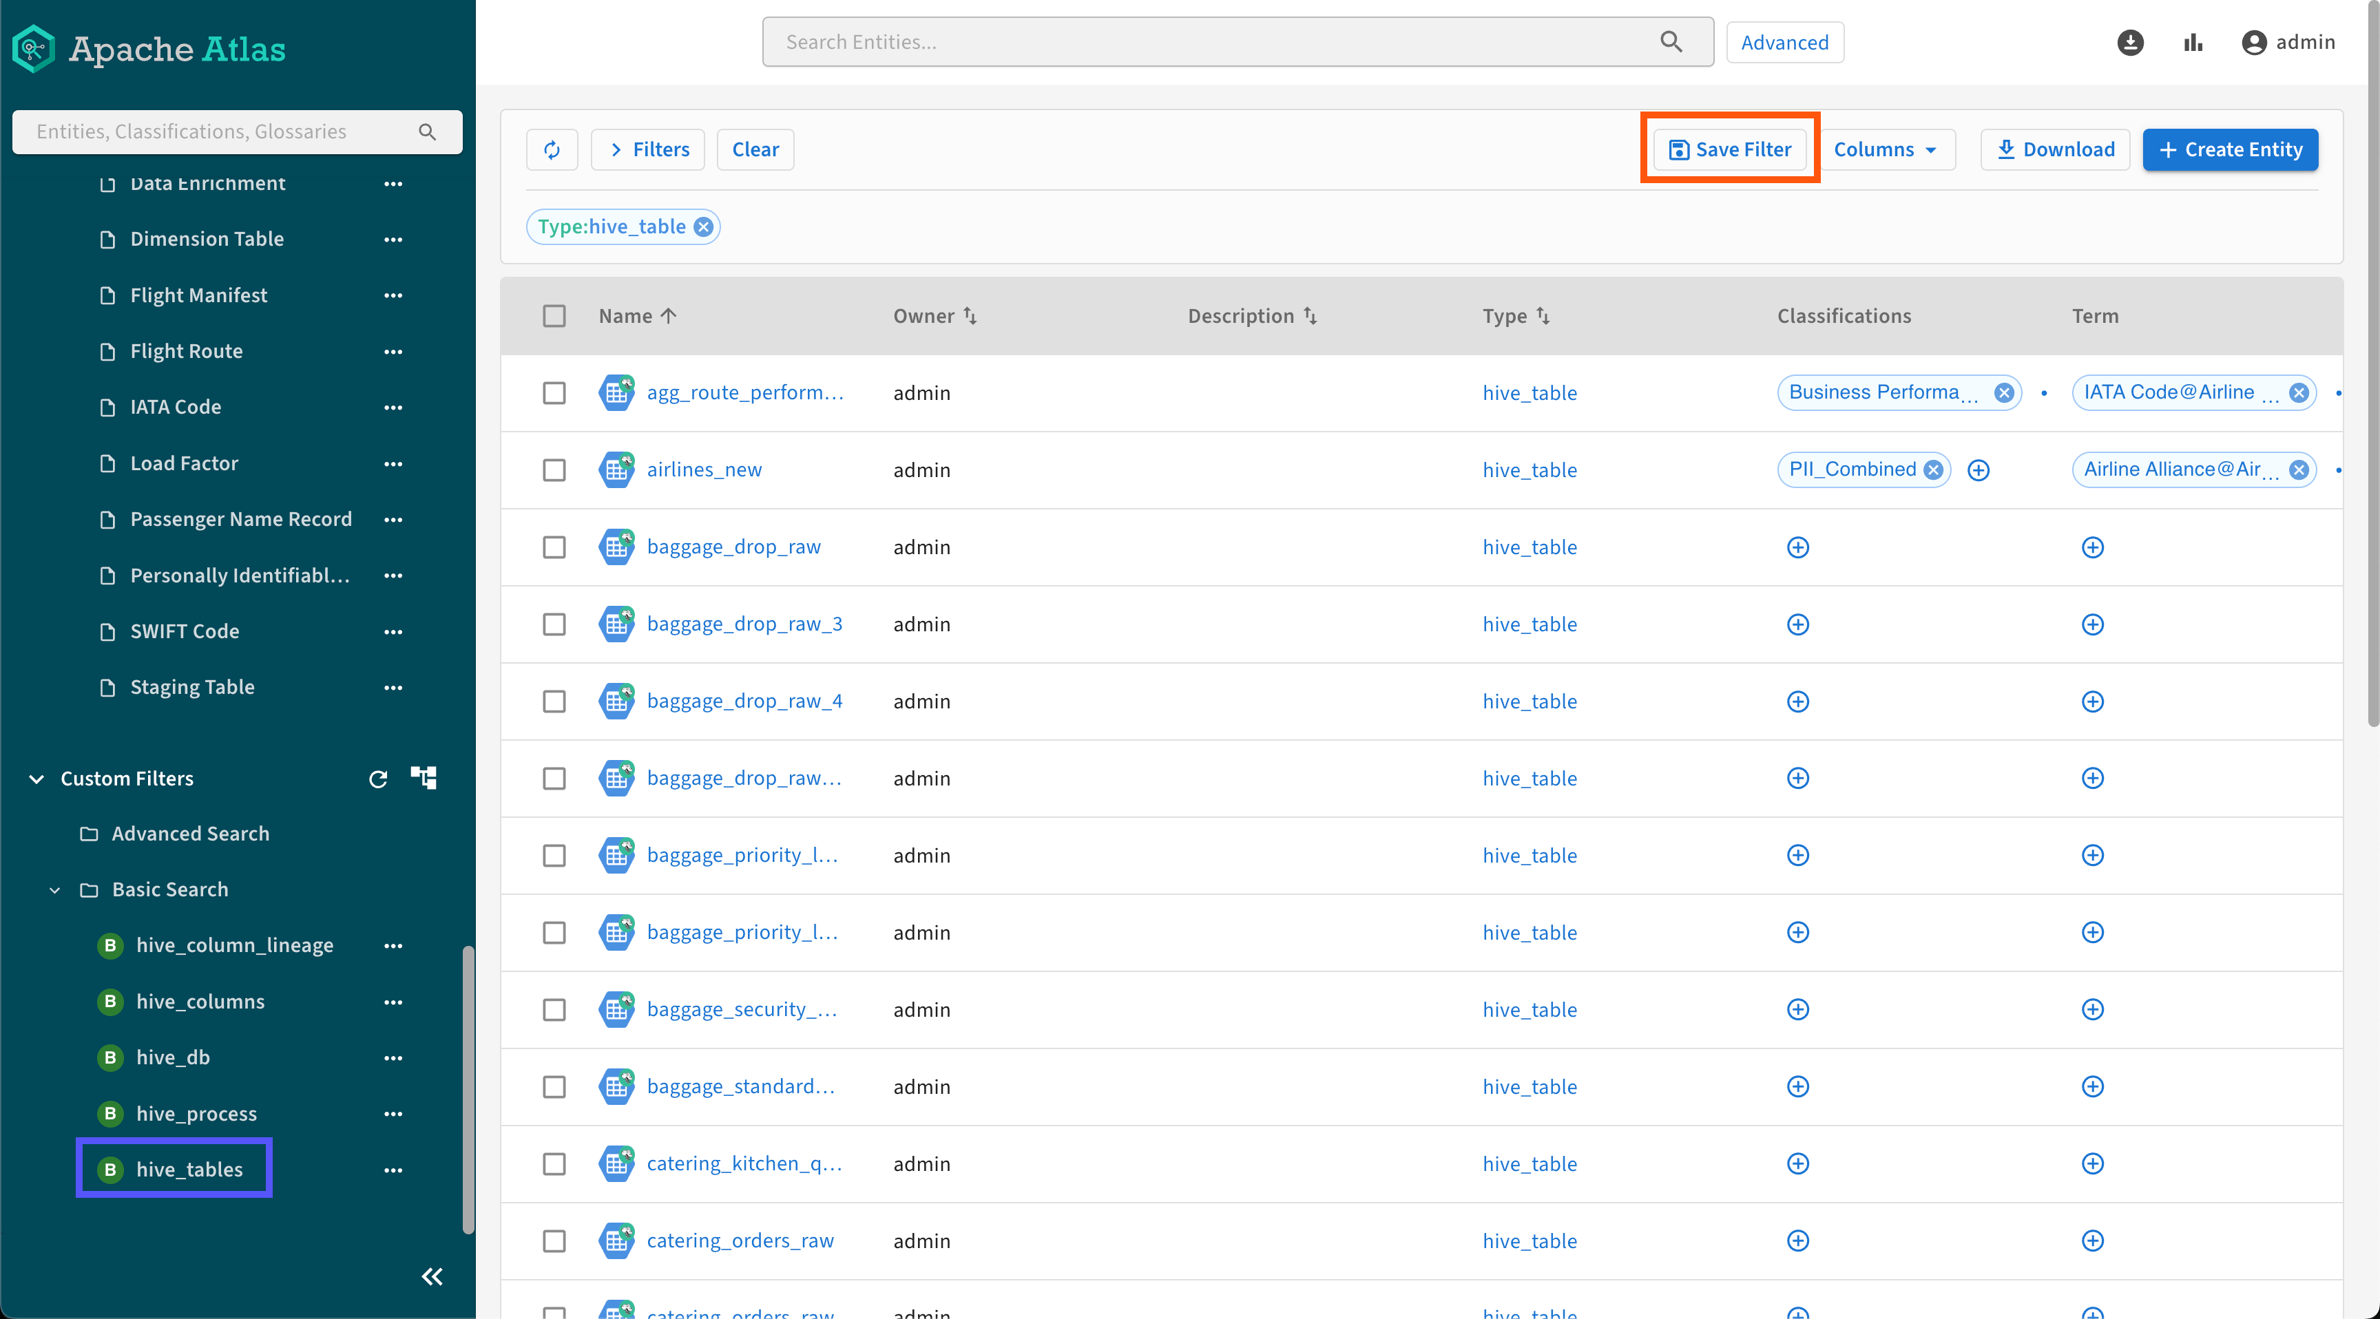Collapse the sidebar with double-chevron icon
Screen dimensions: 2380x1319
click(432, 1276)
